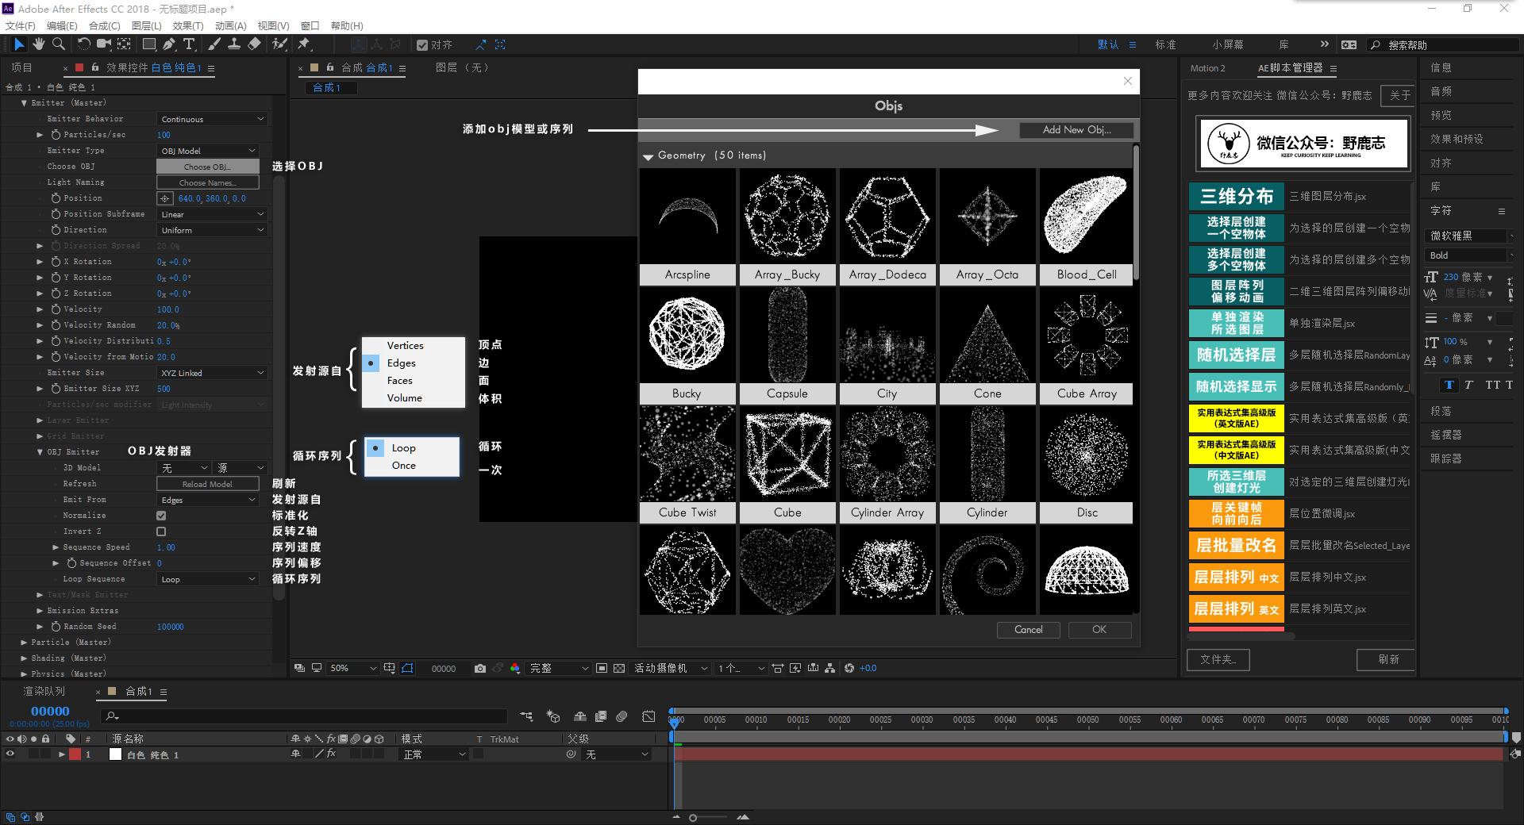
Task: Select the Pen tool
Action: 169,44
